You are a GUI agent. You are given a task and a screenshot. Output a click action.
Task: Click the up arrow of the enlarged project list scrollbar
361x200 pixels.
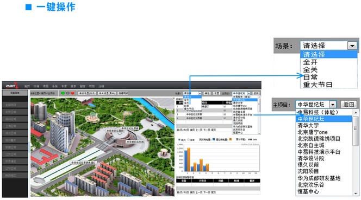356,112
